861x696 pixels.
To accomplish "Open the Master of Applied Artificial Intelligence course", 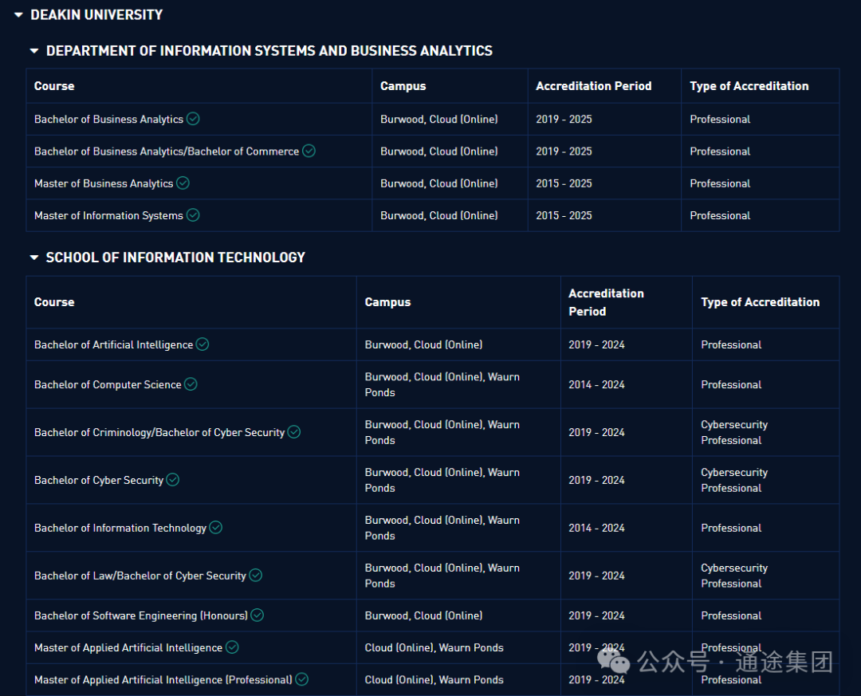I will point(128,647).
